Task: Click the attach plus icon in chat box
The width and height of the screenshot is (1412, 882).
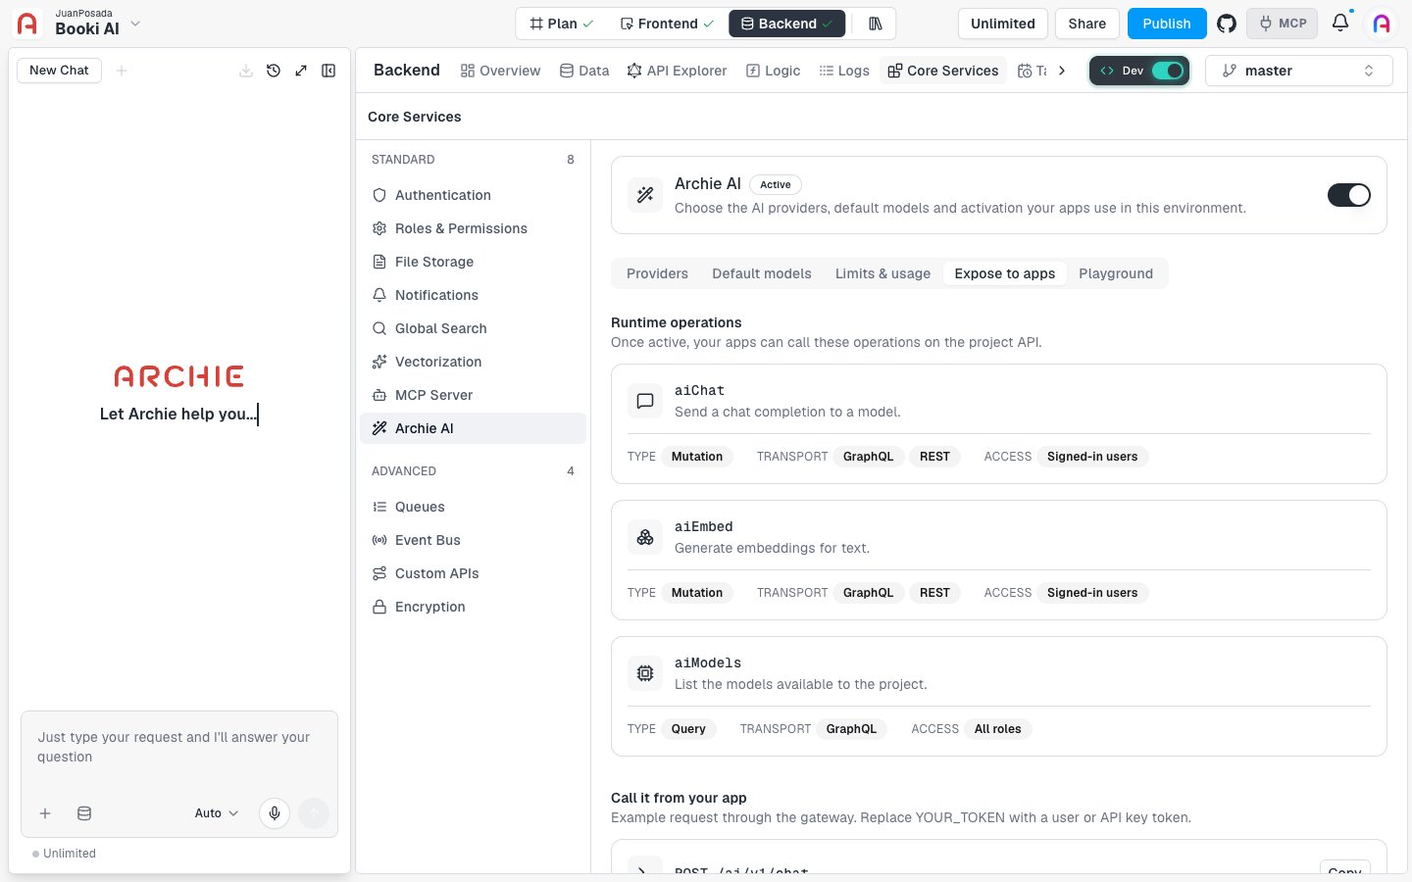Action: point(45,813)
